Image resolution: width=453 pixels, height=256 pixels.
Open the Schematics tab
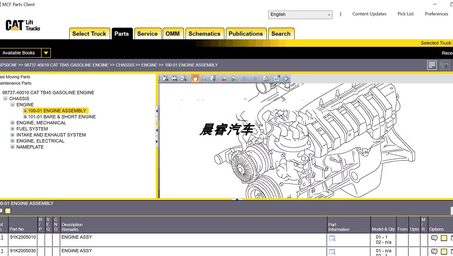[x=205, y=34]
